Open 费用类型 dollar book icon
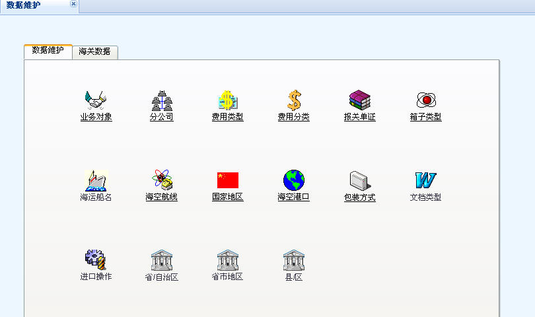Image resolution: width=535 pixels, height=317 pixels. 228,100
